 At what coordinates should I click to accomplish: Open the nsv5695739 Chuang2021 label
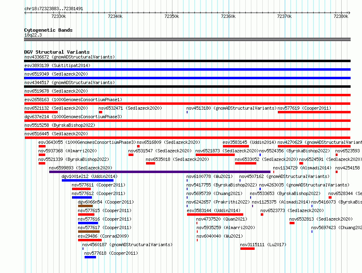(214, 193)
